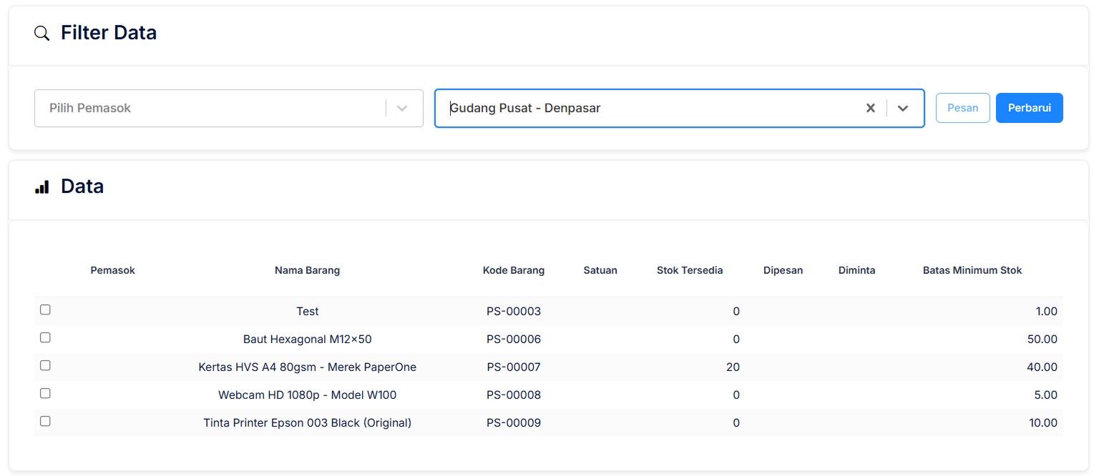Click the Kode Barang column header

point(513,270)
